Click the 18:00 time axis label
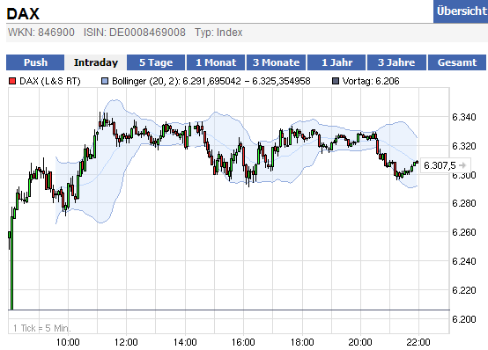This screenshot has height=350, width=488. click(302, 342)
